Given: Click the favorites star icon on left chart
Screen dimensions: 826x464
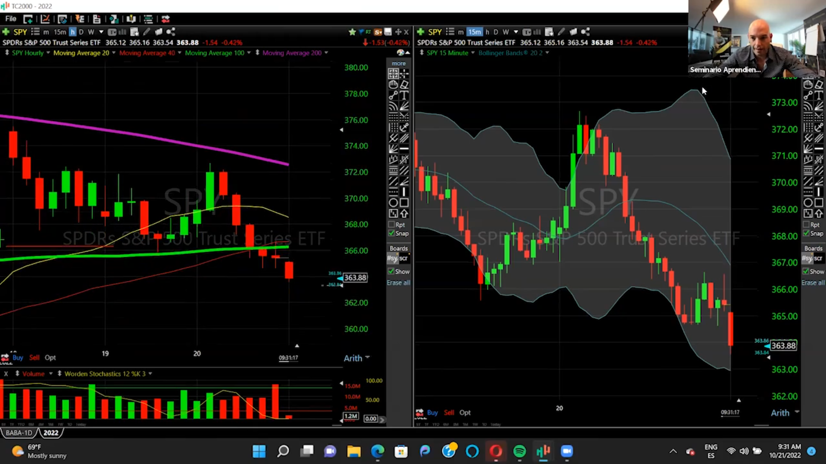Looking at the screenshot, I should pyautogui.click(x=352, y=32).
